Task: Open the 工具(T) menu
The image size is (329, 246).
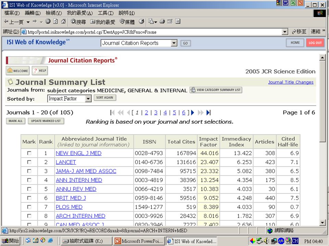Action: (x=106, y=13)
